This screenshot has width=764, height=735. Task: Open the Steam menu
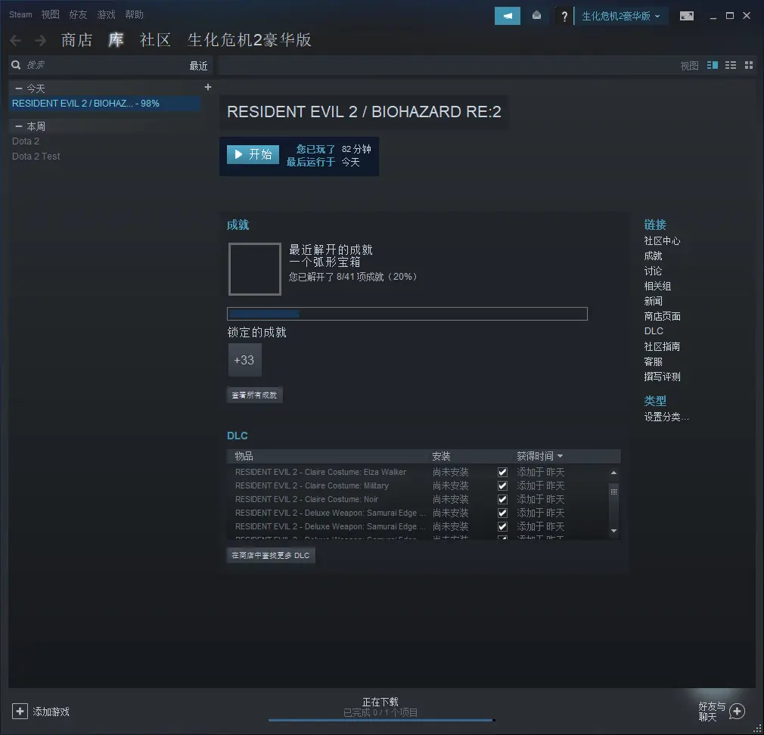[20, 14]
